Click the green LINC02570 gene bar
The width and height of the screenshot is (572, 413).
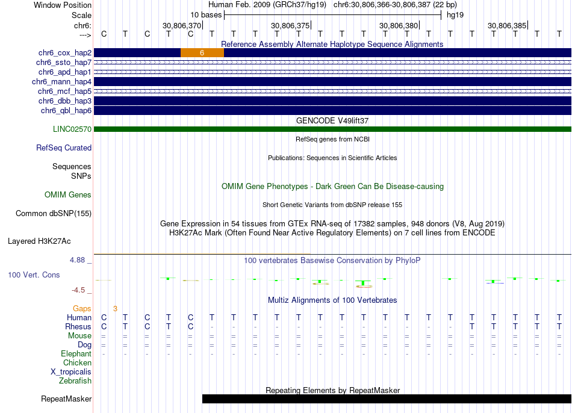coord(332,129)
